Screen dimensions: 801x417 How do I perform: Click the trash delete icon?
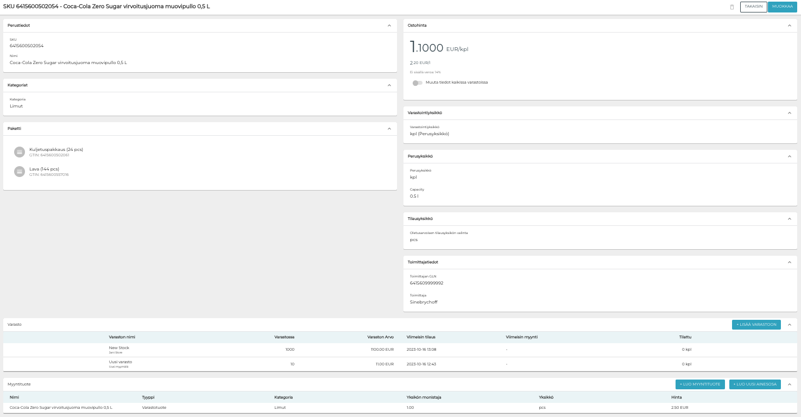(731, 7)
